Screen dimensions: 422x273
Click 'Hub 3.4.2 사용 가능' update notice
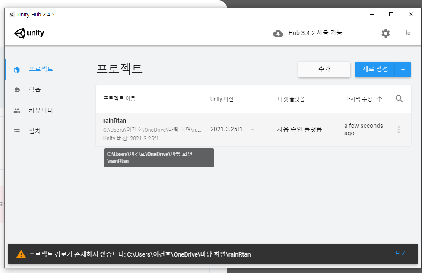[x=315, y=33]
